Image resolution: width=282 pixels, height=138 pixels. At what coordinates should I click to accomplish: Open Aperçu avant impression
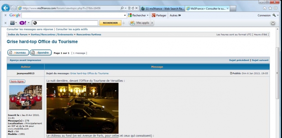tap(25, 60)
